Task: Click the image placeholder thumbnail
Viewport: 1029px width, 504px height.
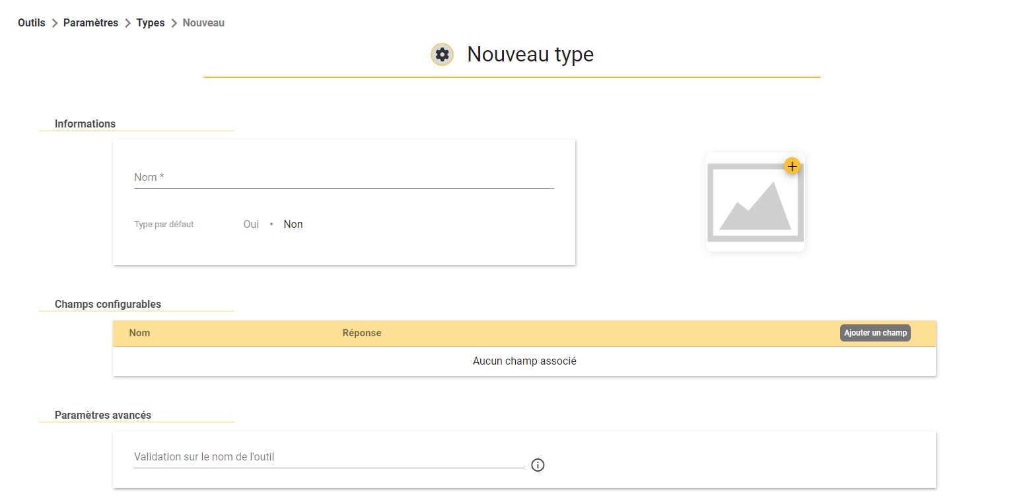Action: click(756, 202)
